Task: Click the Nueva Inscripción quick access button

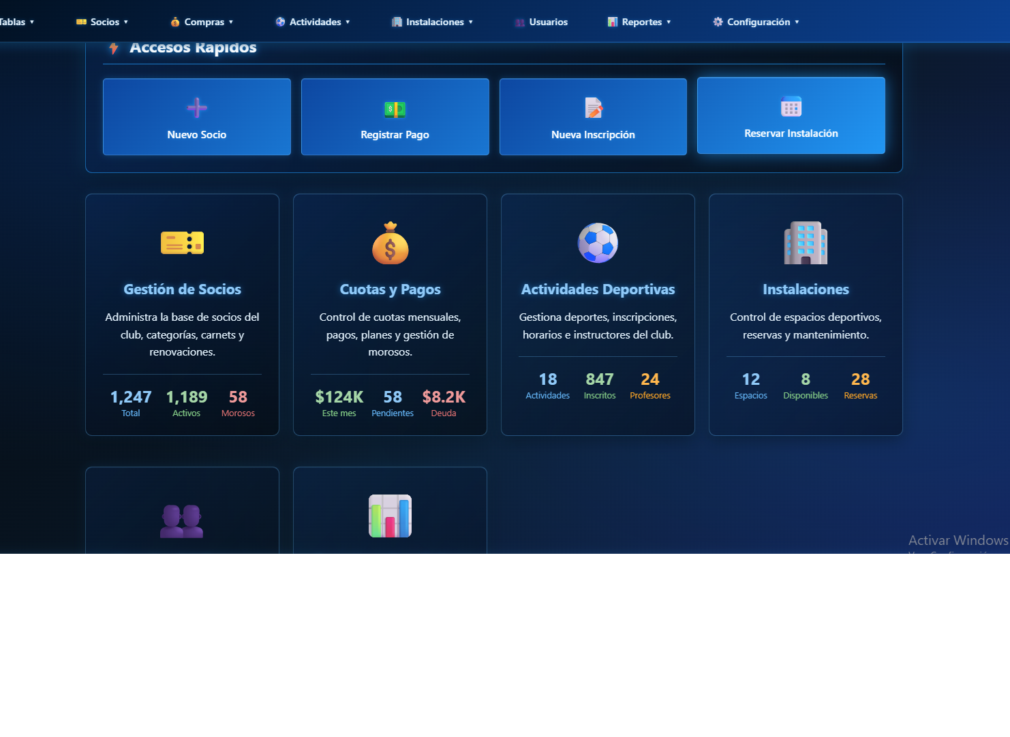Action: (592, 116)
